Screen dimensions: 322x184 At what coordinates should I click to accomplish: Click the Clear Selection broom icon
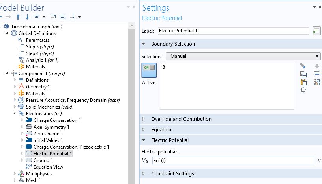pyautogui.click(x=317, y=82)
